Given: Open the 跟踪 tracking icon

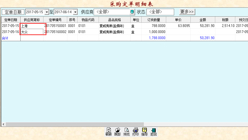Looking at the screenshot, I should 117,132.
